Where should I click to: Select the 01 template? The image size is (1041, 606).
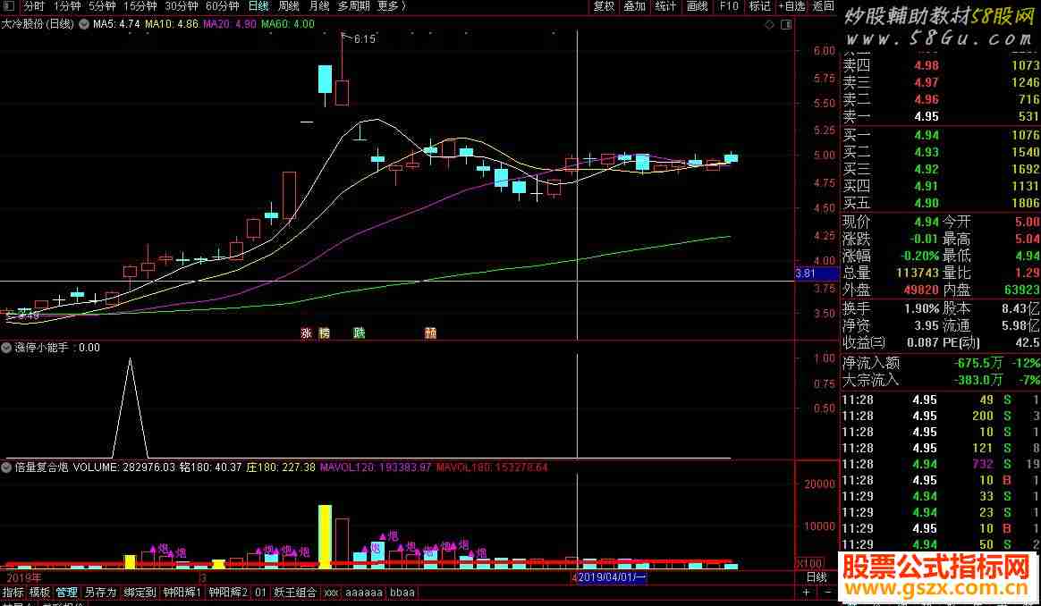(x=260, y=592)
